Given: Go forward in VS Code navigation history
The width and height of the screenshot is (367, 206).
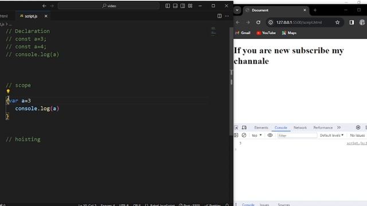Looking at the screenshot, I should pos(52,6).
